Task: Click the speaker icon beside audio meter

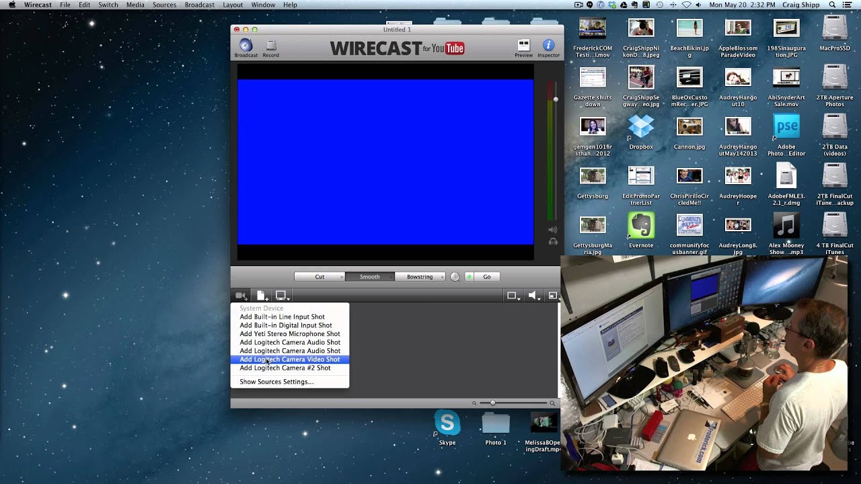Action: tap(553, 230)
